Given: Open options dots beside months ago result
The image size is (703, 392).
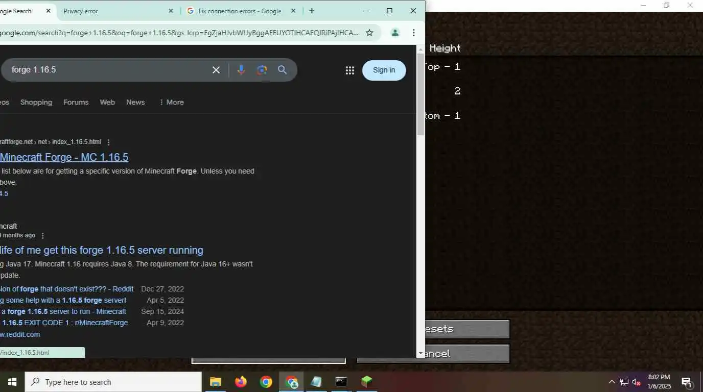Looking at the screenshot, I should [43, 235].
